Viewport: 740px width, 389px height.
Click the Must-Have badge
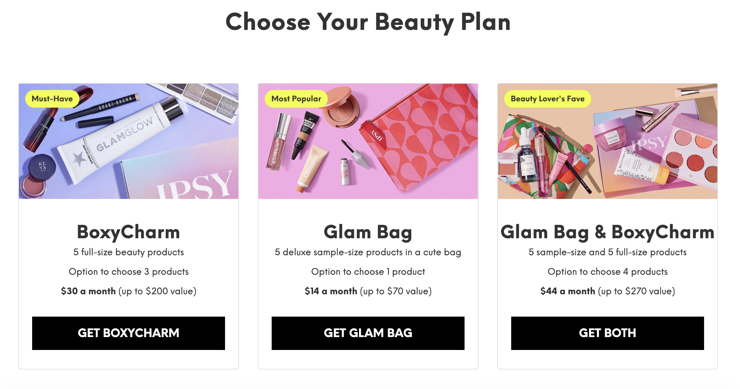coord(52,99)
